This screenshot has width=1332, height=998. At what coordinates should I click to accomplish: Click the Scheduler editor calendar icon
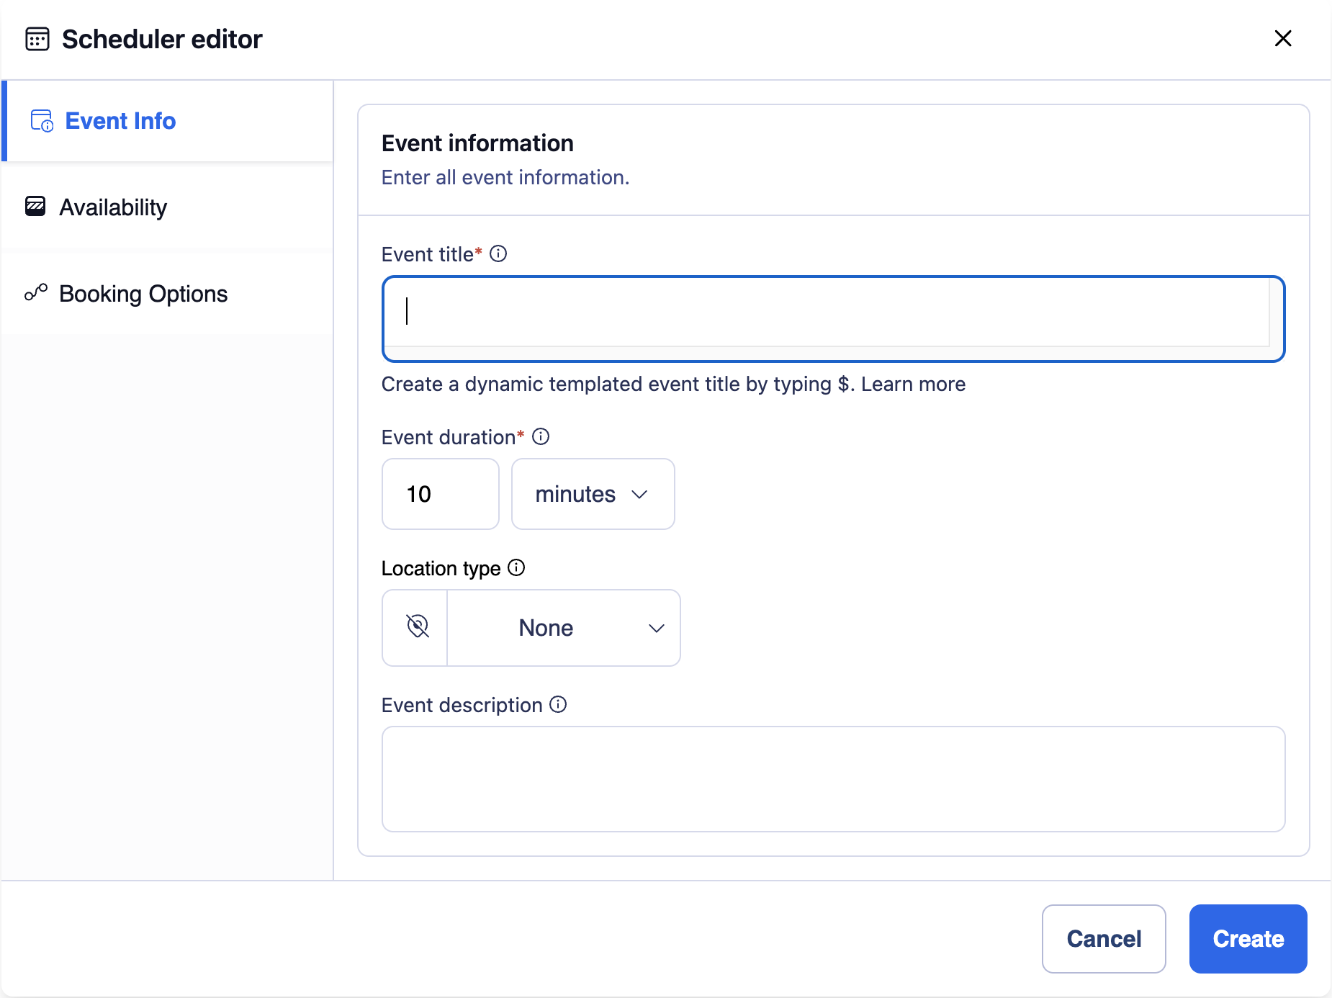click(37, 39)
